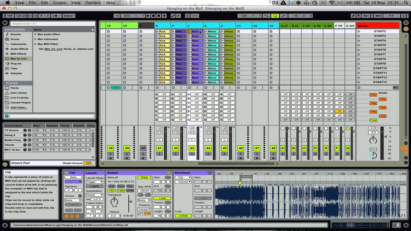Click the TAP tempo button
The height and width of the screenshot is (231, 411).
click(x=10, y=16)
